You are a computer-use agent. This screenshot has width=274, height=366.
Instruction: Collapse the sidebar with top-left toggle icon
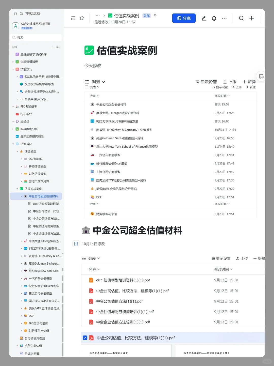[15, 13]
